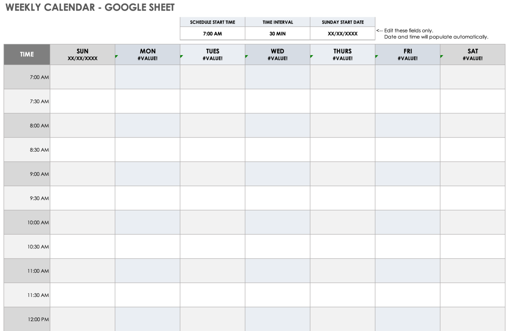
Task: Click the SUN day header cell
Action: (x=83, y=54)
